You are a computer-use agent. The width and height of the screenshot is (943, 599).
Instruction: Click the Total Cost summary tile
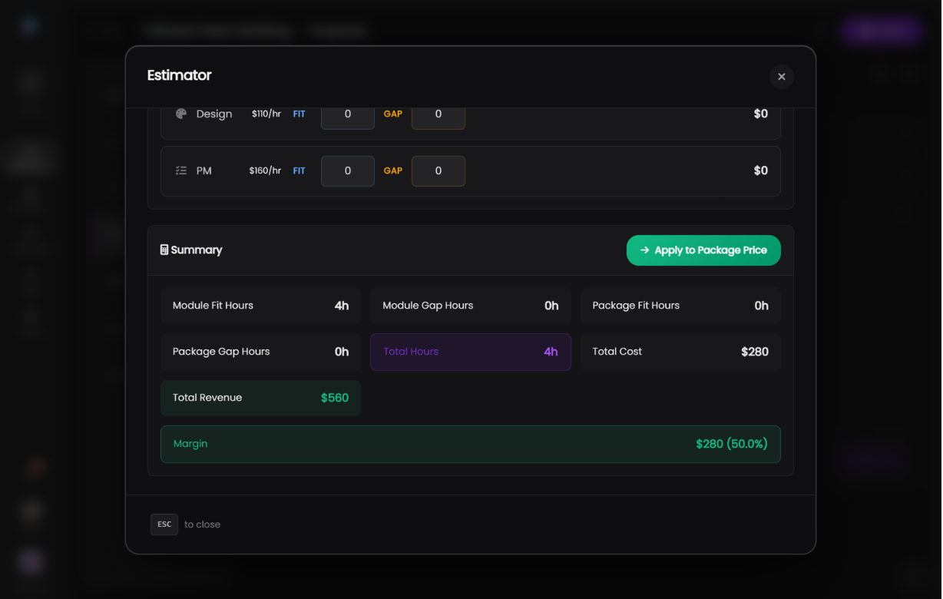pos(680,351)
